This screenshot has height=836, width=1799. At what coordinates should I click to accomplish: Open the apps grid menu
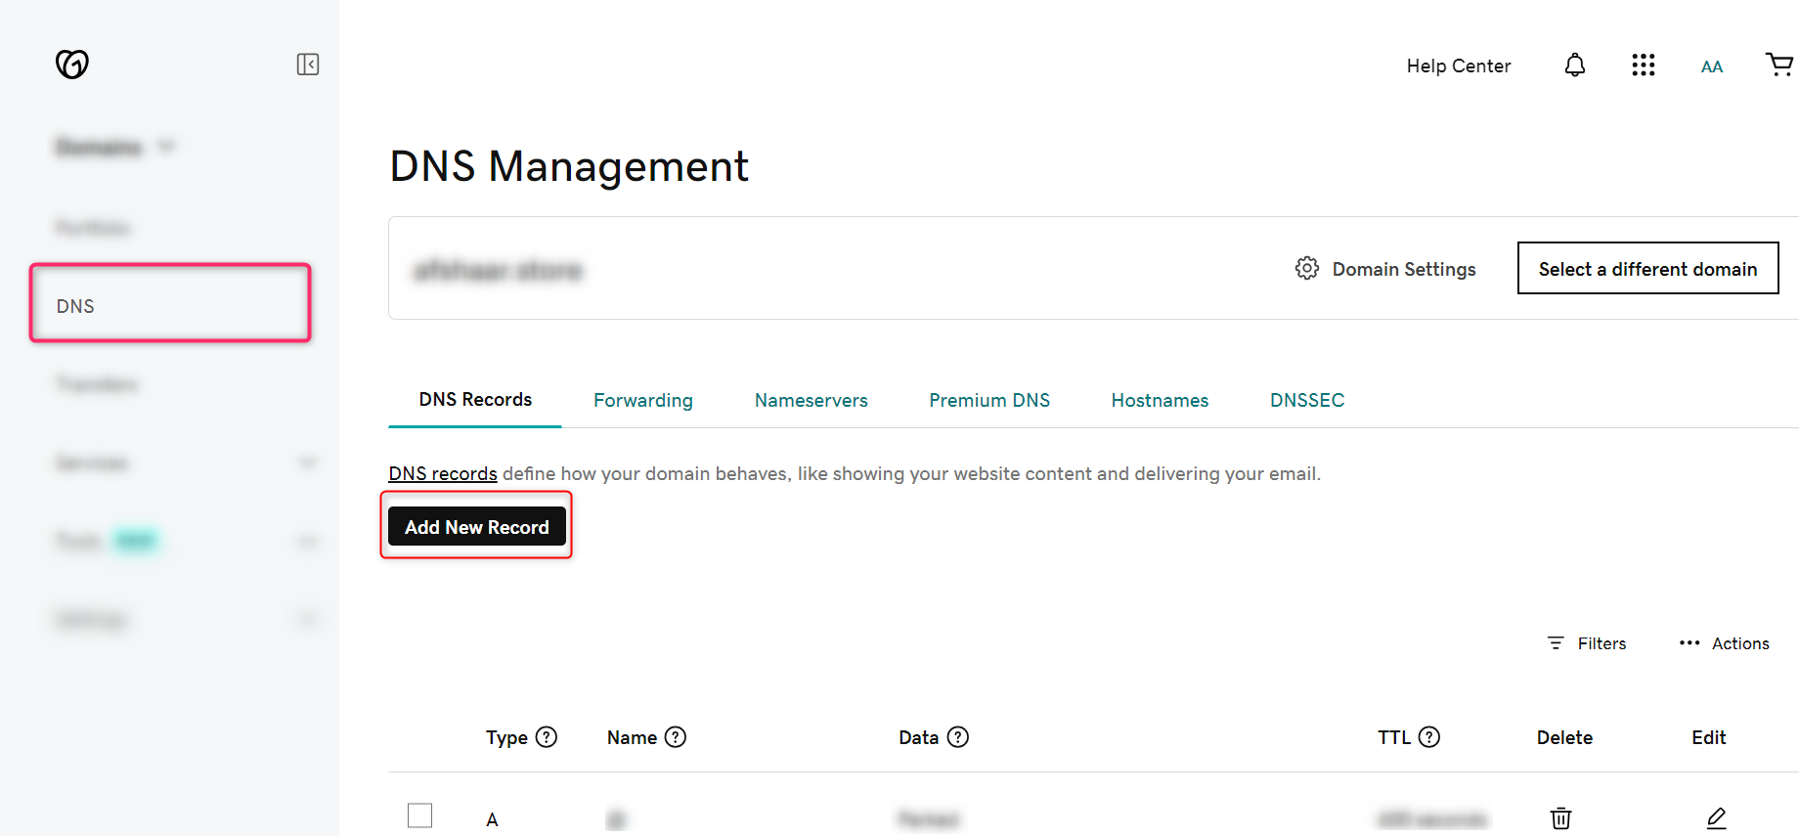[1643, 66]
